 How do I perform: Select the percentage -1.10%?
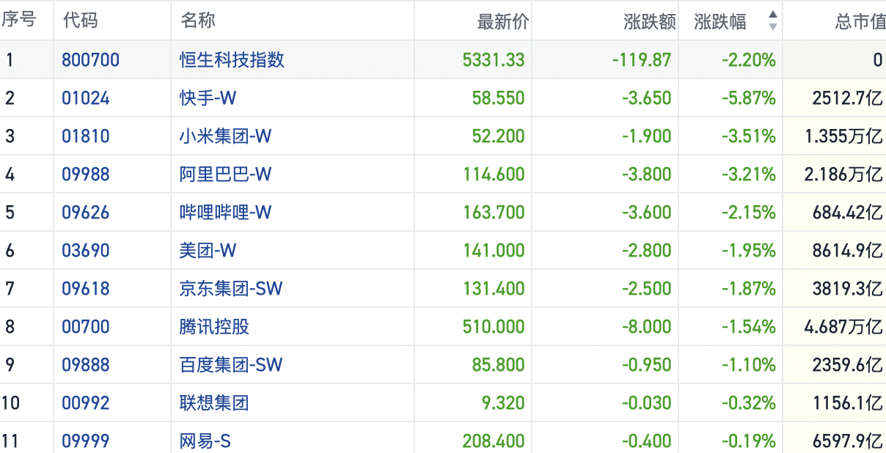[x=747, y=364]
